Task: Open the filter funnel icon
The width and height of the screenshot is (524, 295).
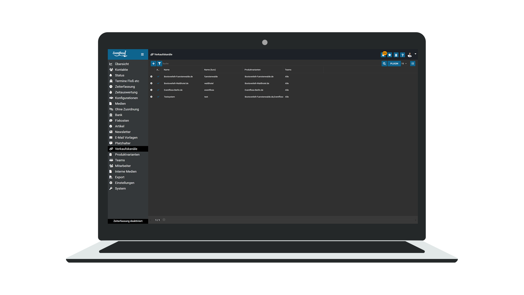Action: click(159, 63)
